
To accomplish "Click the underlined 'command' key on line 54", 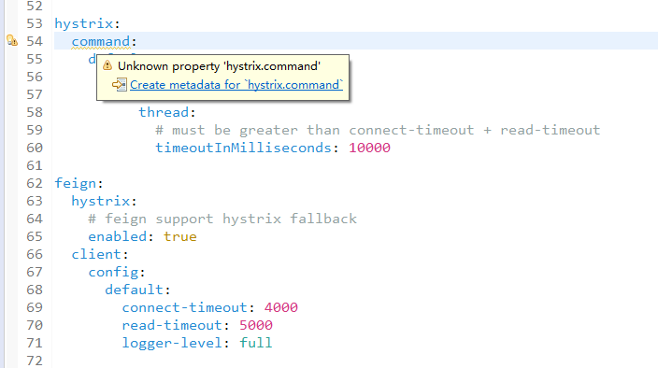I will click(101, 41).
